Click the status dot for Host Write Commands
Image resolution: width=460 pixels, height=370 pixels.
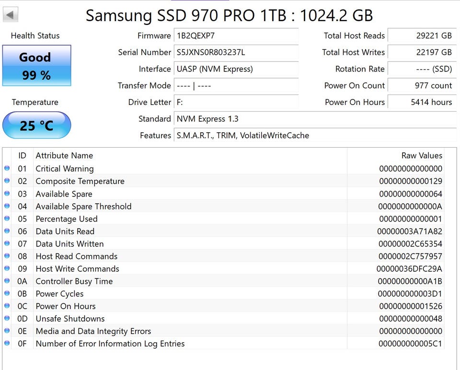click(x=7, y=268)
